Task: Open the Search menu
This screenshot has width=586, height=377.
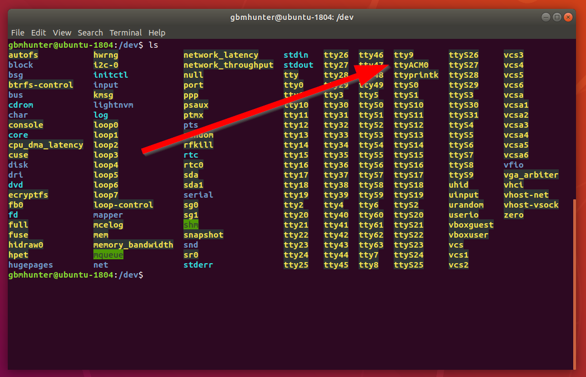Action: (x=90, y=33)
